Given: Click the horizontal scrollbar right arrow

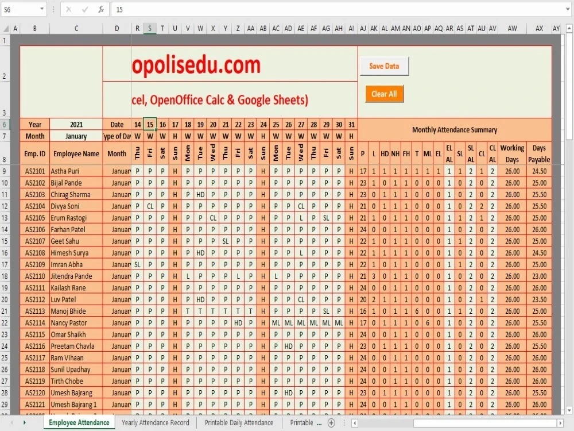Looking at the screenshot, I should point(560,423).
